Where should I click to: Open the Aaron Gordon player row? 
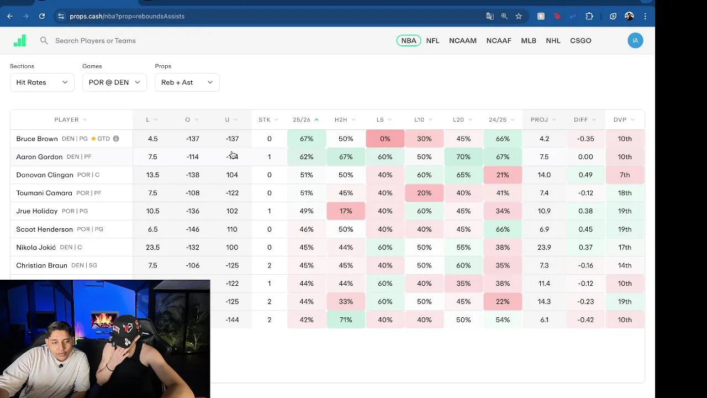pyautogui.click(x=327, y=157)
